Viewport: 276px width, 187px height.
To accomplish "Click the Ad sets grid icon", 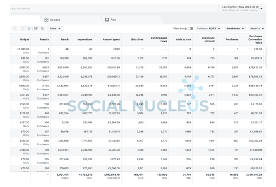I will tap(46, 20).
